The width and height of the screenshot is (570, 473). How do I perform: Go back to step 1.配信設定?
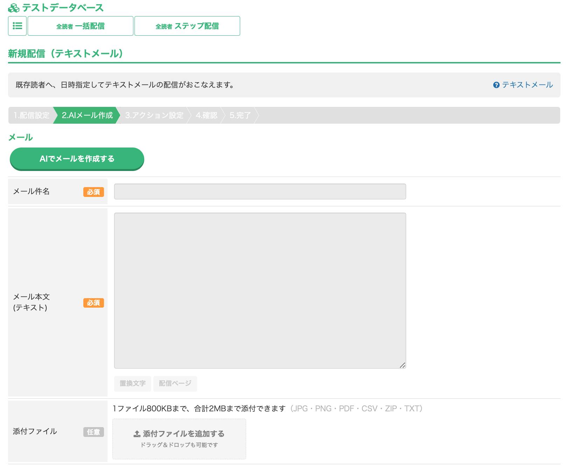tap(32, 115)
